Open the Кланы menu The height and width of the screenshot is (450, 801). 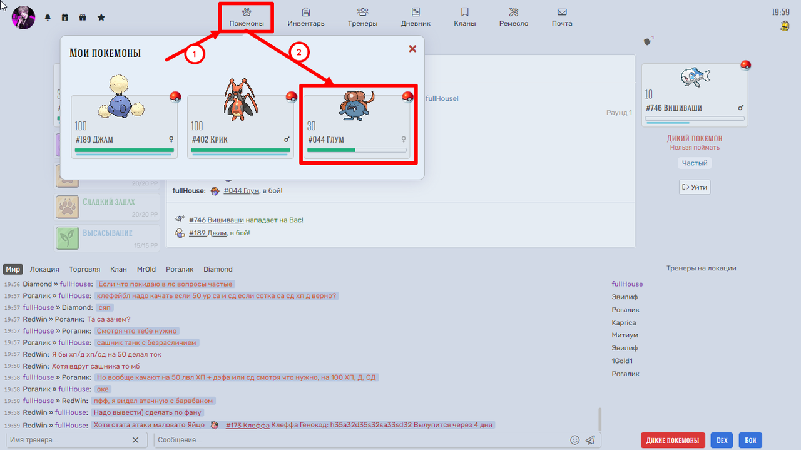[x=465, y=17]
